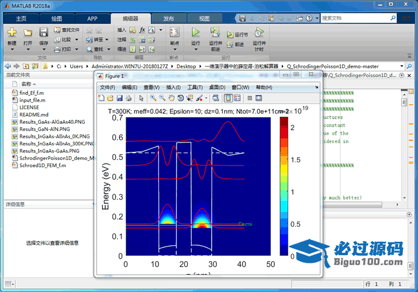The image size is (418, 292).
Task: Toggle Brush data tool in Figure 1
Action: tap(199, 98)
